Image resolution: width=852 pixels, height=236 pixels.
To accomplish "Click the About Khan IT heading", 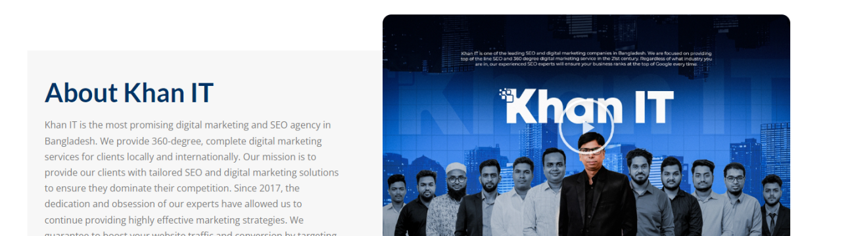I will coord(129,92).
